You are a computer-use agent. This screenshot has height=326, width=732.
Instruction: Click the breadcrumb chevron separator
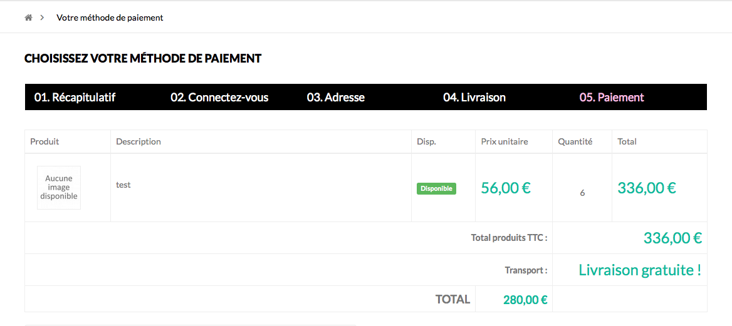tap(42, 18)
